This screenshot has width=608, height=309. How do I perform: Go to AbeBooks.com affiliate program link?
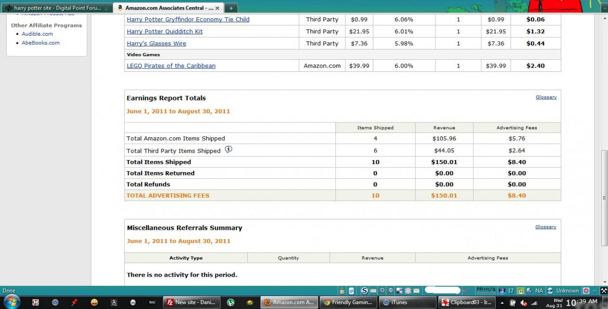(40, 43)
